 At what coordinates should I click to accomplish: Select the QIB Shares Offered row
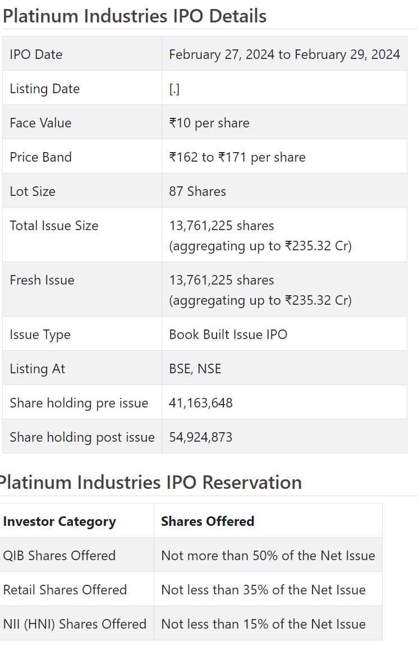coord(191,555)
